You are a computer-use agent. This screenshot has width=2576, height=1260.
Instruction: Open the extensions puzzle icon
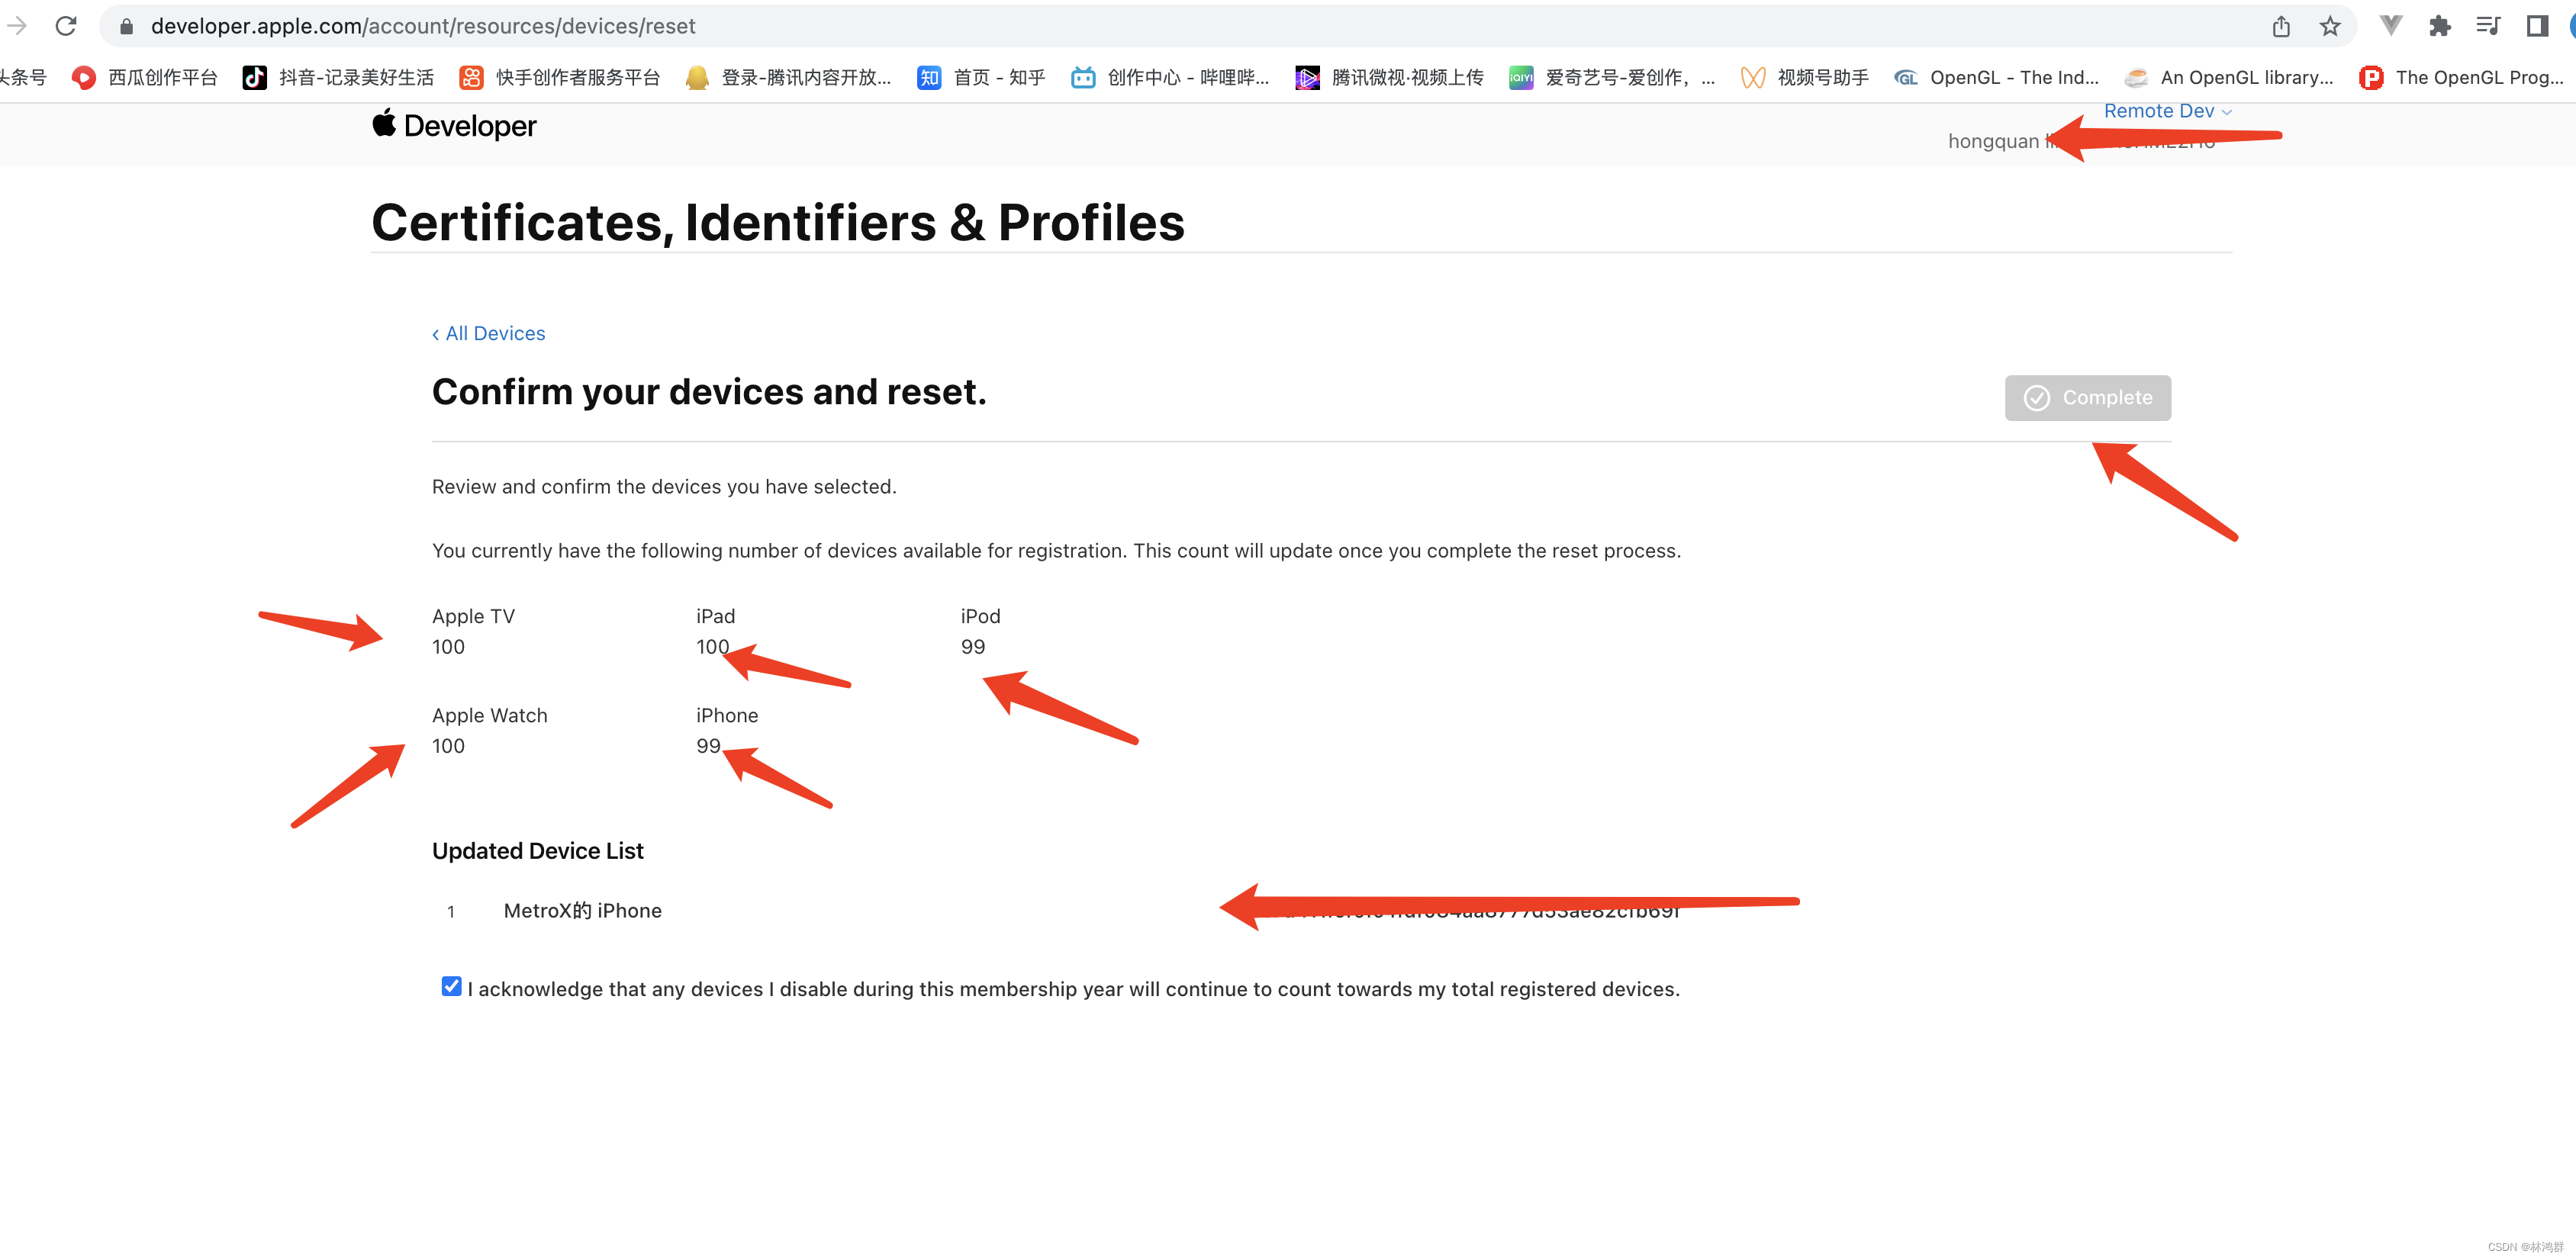coord(2440,26)
